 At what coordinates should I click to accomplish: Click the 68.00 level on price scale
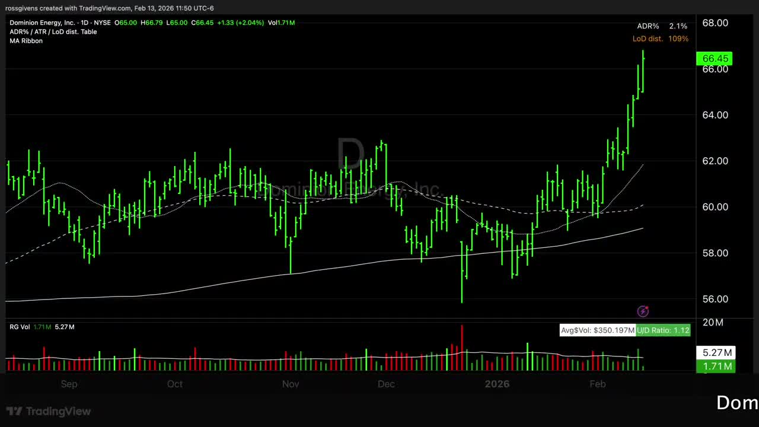[715, 23]
